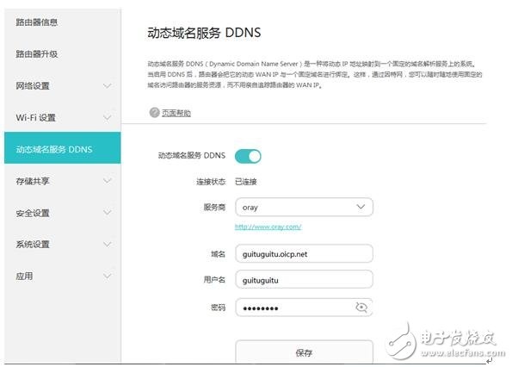This screenshot has width=512, height=367.
Task: Expand the 安全设置 chevron arrow
Action: [x=107, y=213]
